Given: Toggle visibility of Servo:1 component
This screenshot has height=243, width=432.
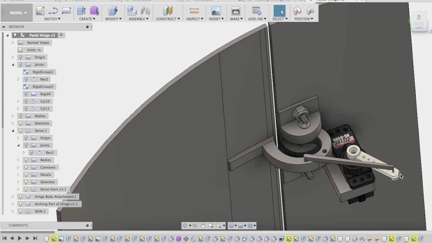Looking at the screenshot, I should tap(20, 131).
